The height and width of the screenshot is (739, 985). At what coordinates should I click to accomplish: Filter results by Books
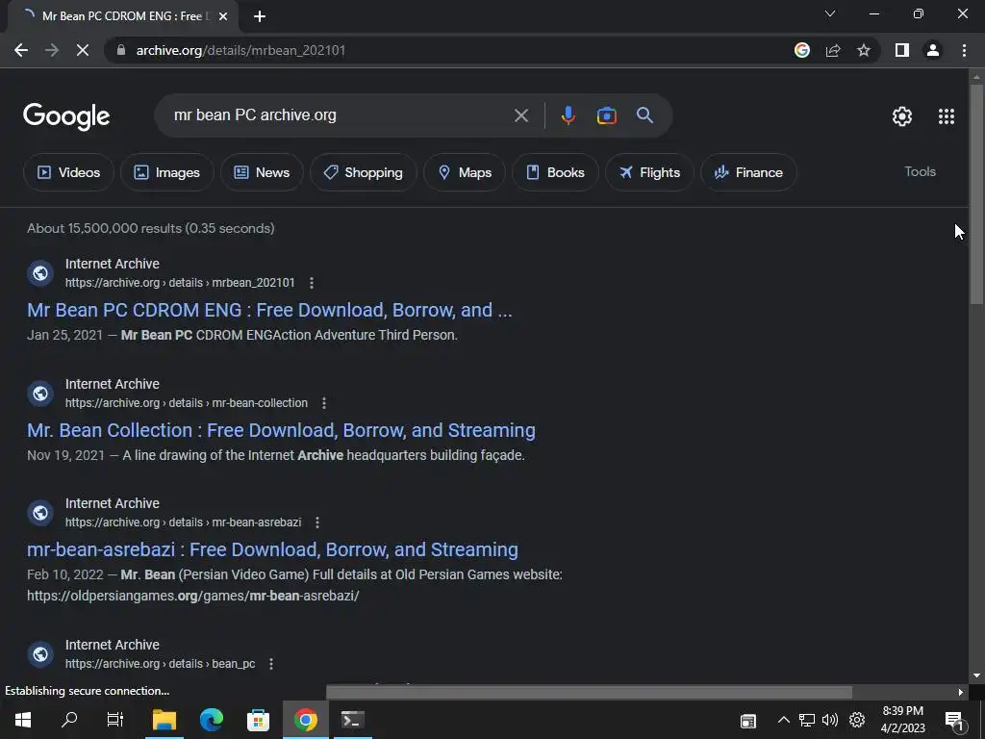555,172
